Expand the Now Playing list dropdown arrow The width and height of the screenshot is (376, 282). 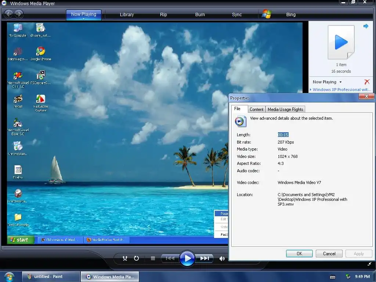[x=340, y=82]
